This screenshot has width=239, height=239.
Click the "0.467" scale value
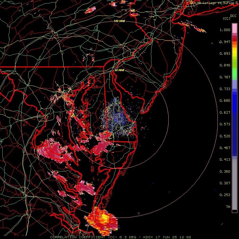tap(225, 148)
